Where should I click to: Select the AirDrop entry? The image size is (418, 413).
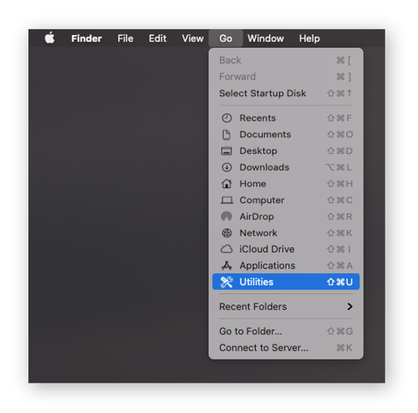tap(286, 217)
